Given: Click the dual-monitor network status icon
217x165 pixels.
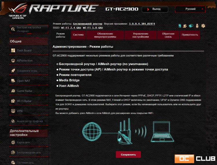Looking at the screenshot, I should pyautogui.click(x=191, y=26).
